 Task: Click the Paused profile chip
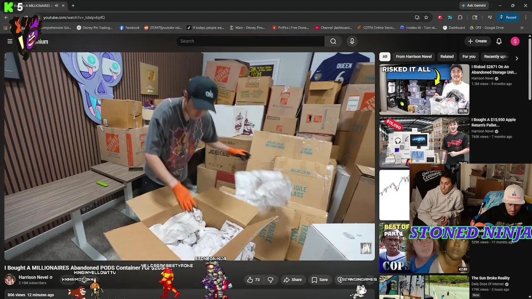508,17
